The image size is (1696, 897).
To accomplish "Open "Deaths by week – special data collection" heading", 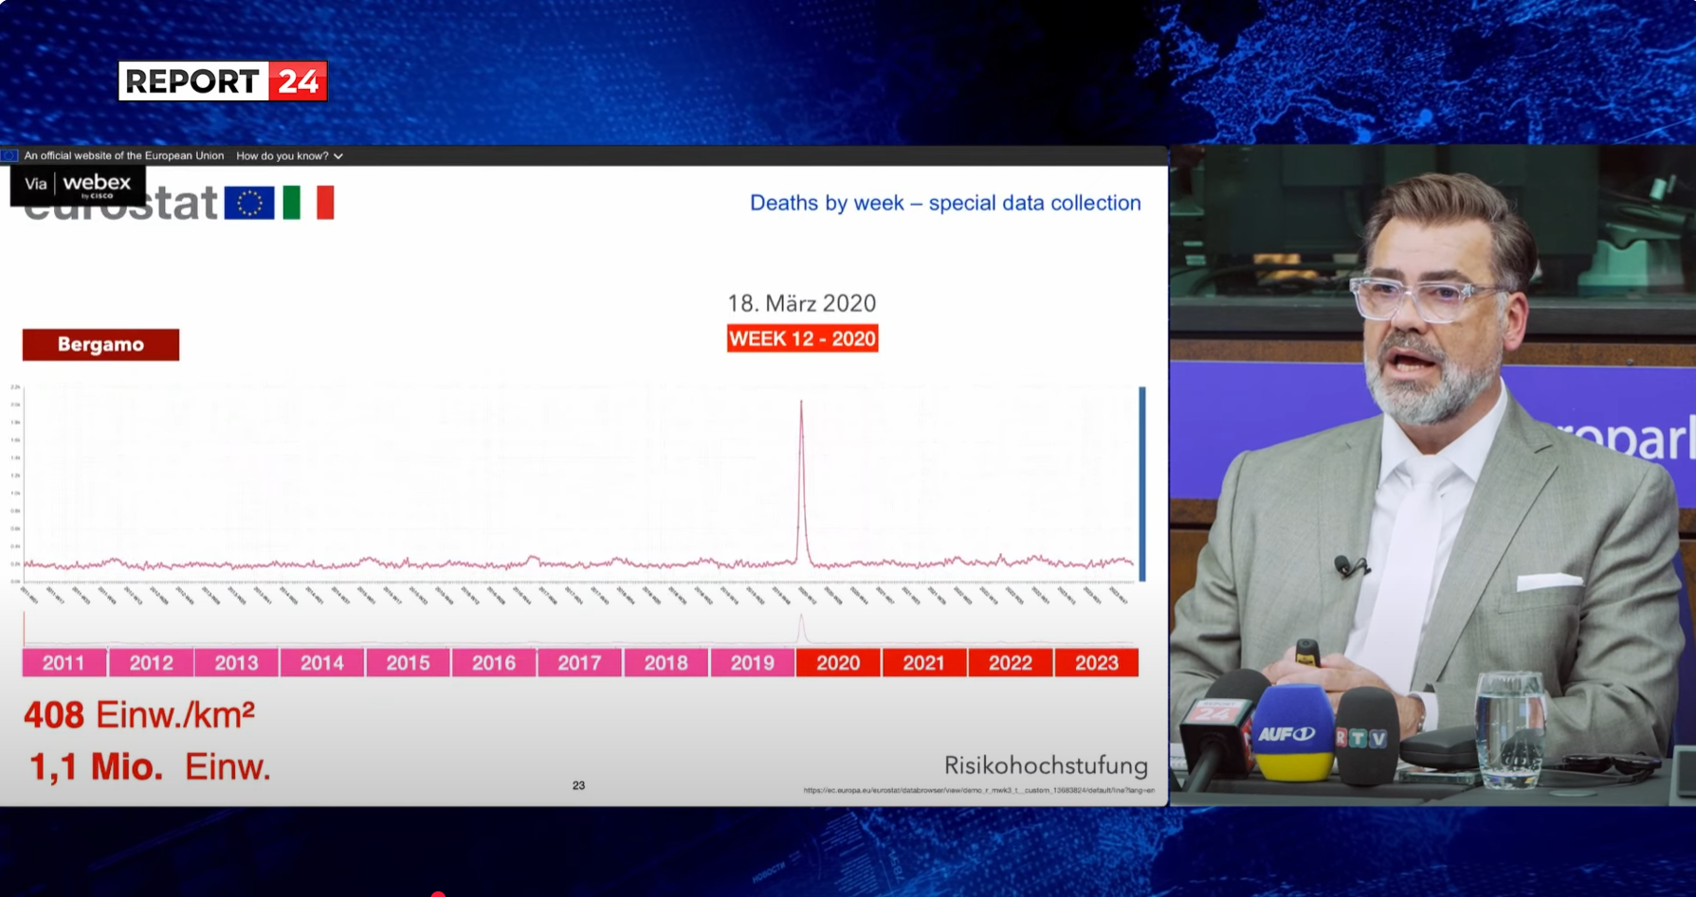I will [x=944, y=203].
